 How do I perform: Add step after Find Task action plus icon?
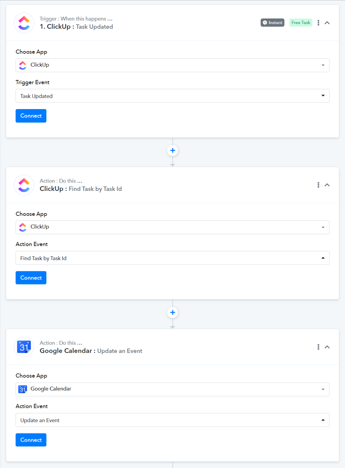[x=173, y=313]
